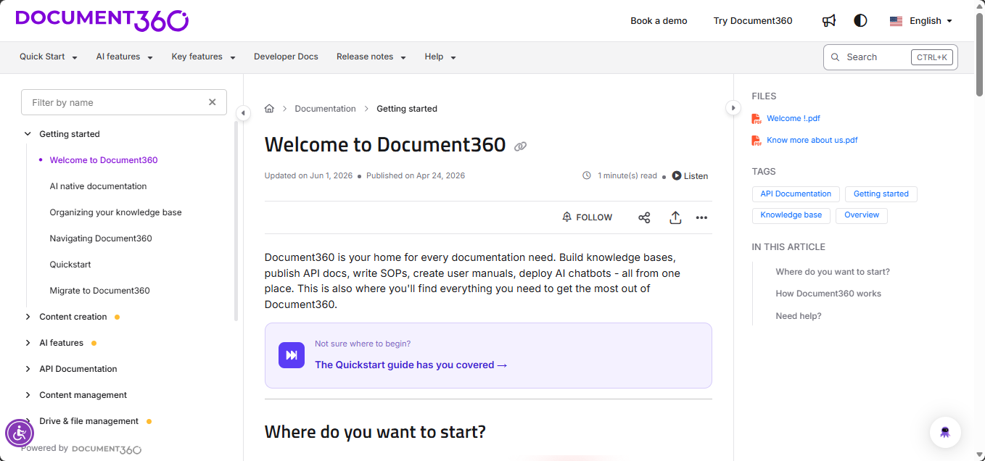Click the fast-forward Quickstart icon
This screenshot has width=985, height=461.
tap(292, 355)
